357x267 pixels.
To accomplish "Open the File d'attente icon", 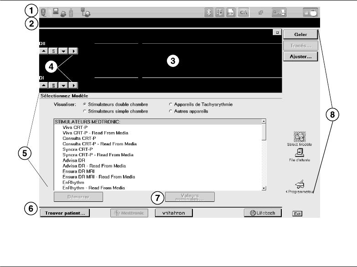I will (x=300, y=155).
